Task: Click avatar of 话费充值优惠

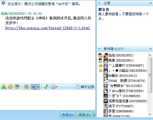Action: click(x=106, y=101)
